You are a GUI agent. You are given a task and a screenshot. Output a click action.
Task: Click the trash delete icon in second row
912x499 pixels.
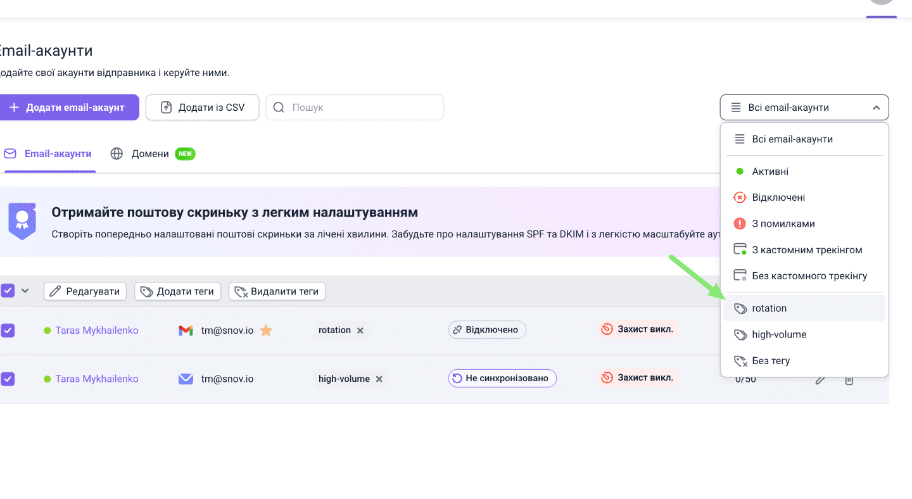point(849,379)
